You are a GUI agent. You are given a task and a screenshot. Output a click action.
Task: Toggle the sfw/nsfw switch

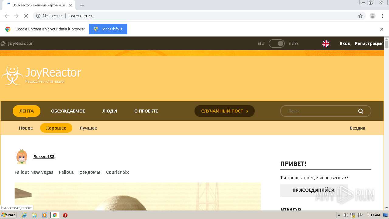(x=277, y=43)
